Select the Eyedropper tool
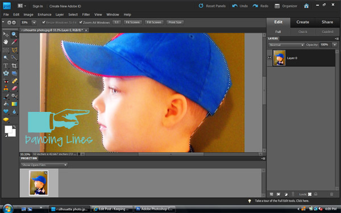The image size is (341, 213). [14, 42]
